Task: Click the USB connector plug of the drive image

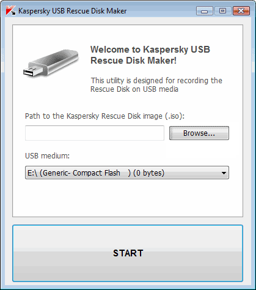Action: (30, 72)
